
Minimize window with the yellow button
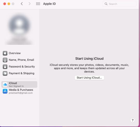pos(9,4)
